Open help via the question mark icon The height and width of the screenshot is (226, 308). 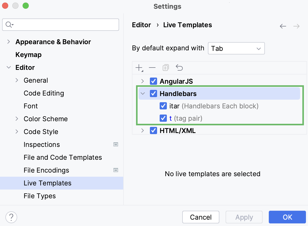(11, 217)
